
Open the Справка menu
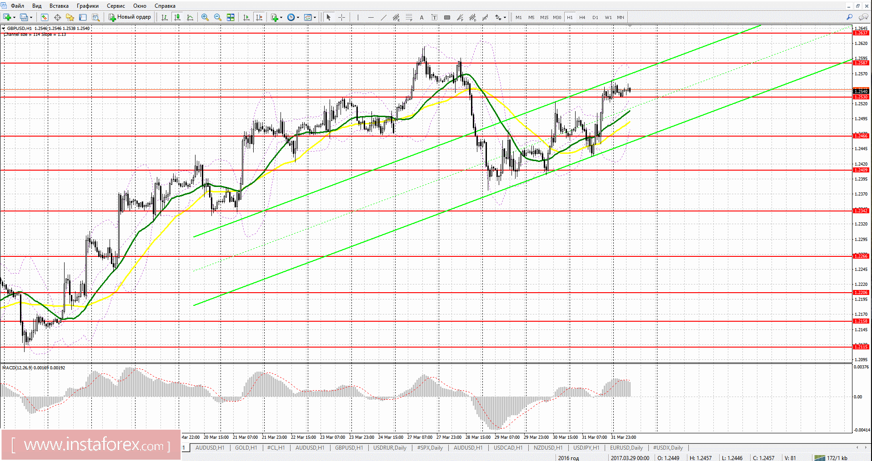[165, 6]
